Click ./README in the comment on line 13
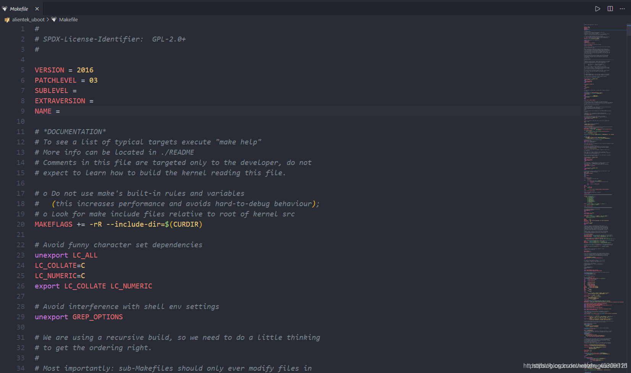The height and width of the screenshot is (373, 631). (x=178, y=152)
